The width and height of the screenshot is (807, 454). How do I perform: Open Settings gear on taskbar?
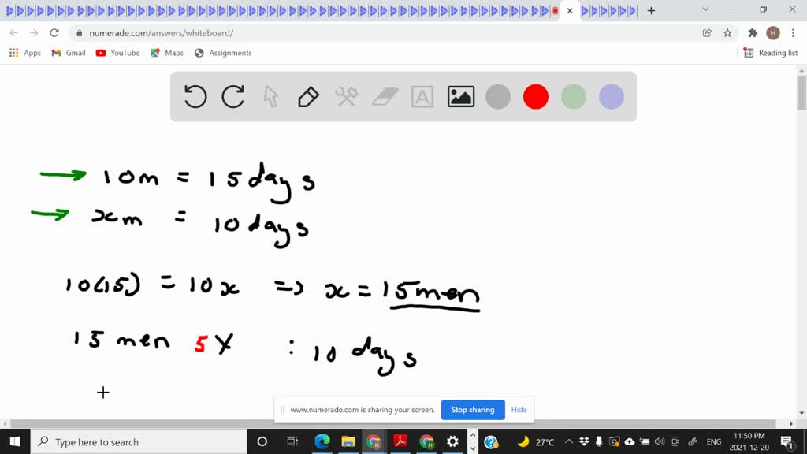452,441
